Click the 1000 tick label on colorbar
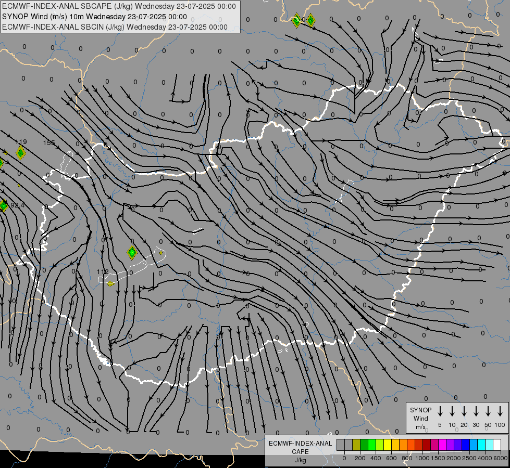Screen dimensions: 510x468 [422, 458]
